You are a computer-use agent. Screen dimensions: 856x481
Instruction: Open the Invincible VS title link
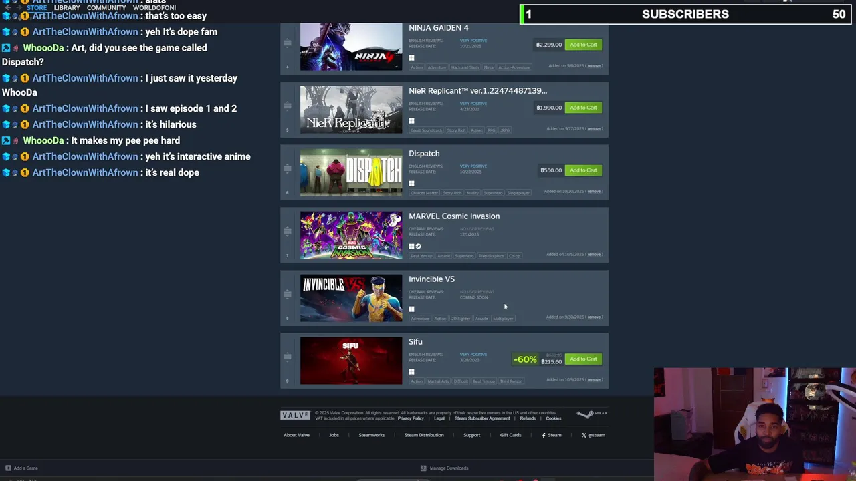click(431, 279)
